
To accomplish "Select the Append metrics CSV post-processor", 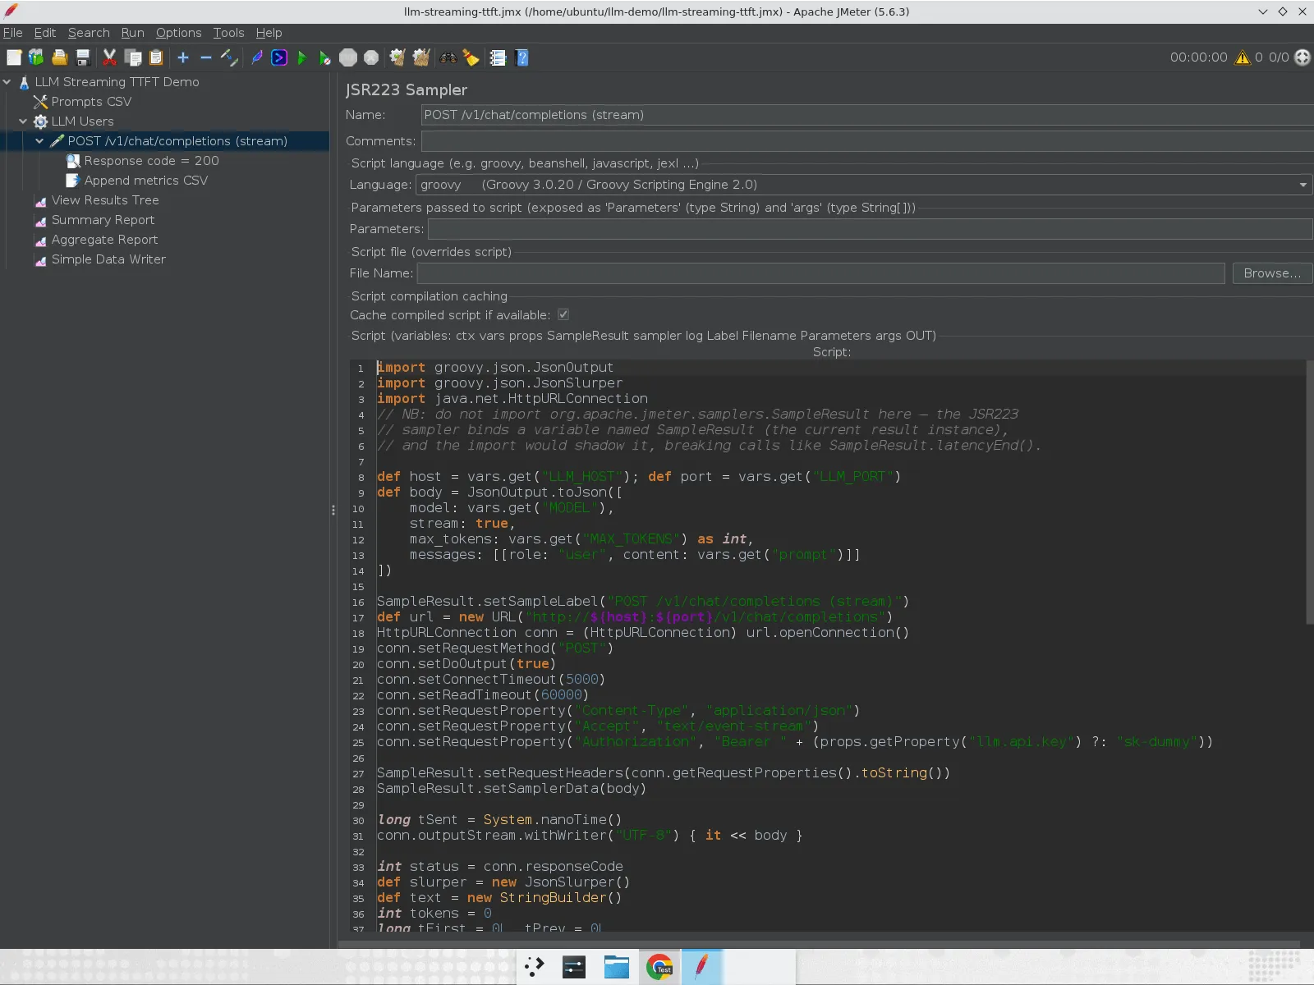I will 145,181.
